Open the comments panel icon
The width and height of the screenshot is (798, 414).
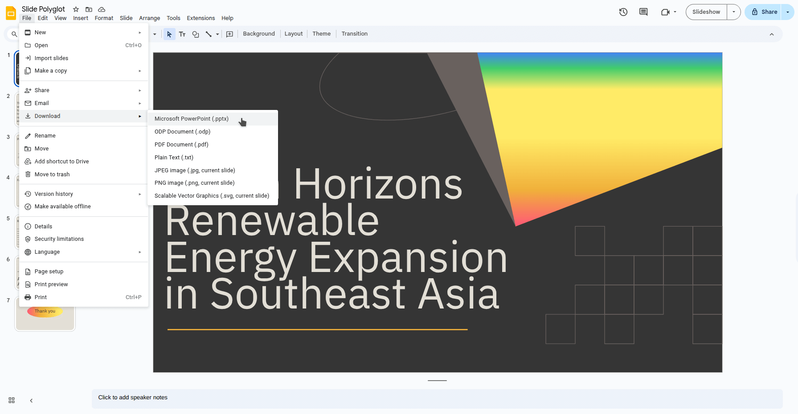click(643, 12)
